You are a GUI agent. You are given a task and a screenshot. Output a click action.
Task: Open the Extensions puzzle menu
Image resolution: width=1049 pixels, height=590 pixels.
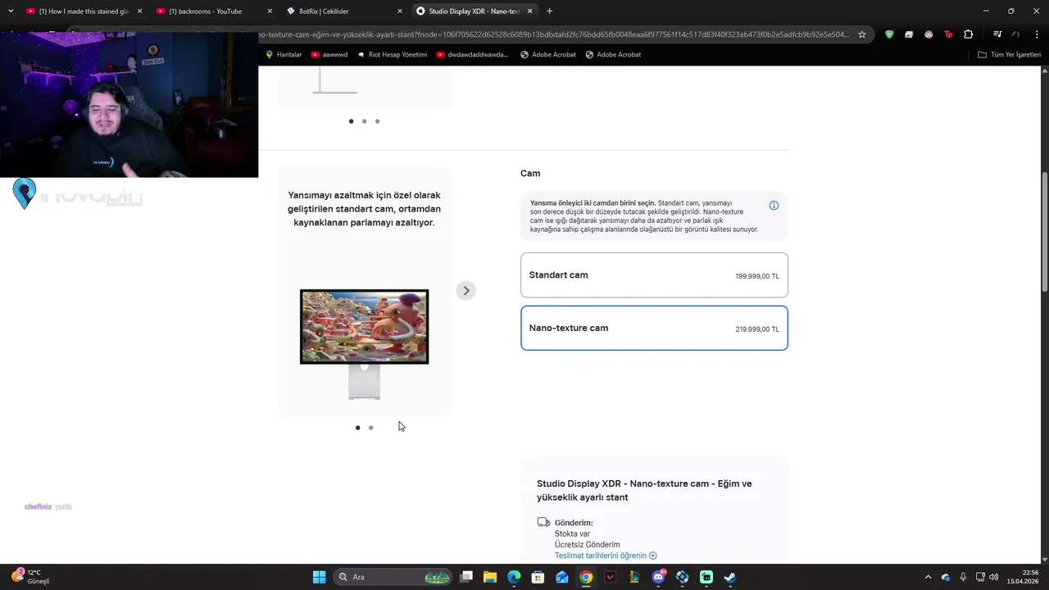968,34
